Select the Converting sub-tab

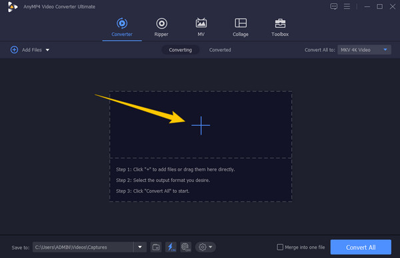(x=181, y=50)
